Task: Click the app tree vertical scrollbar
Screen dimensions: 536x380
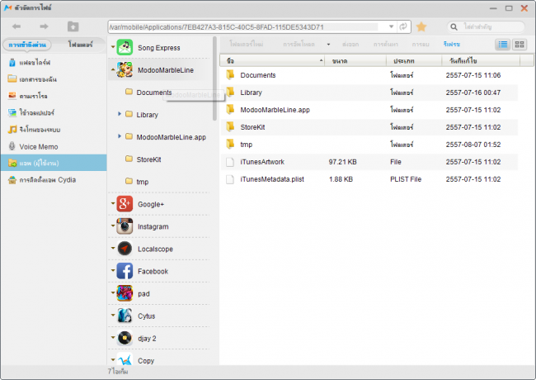Action: [x=214, y=78]
